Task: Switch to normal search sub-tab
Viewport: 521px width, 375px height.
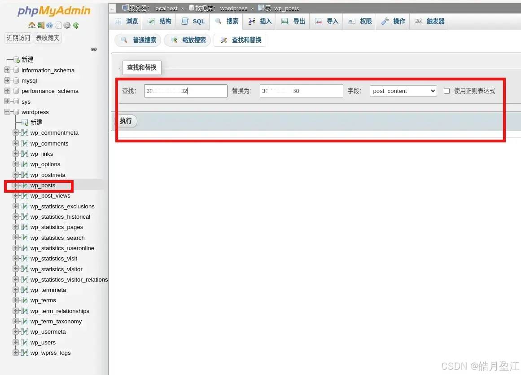Action: (138, 40)
